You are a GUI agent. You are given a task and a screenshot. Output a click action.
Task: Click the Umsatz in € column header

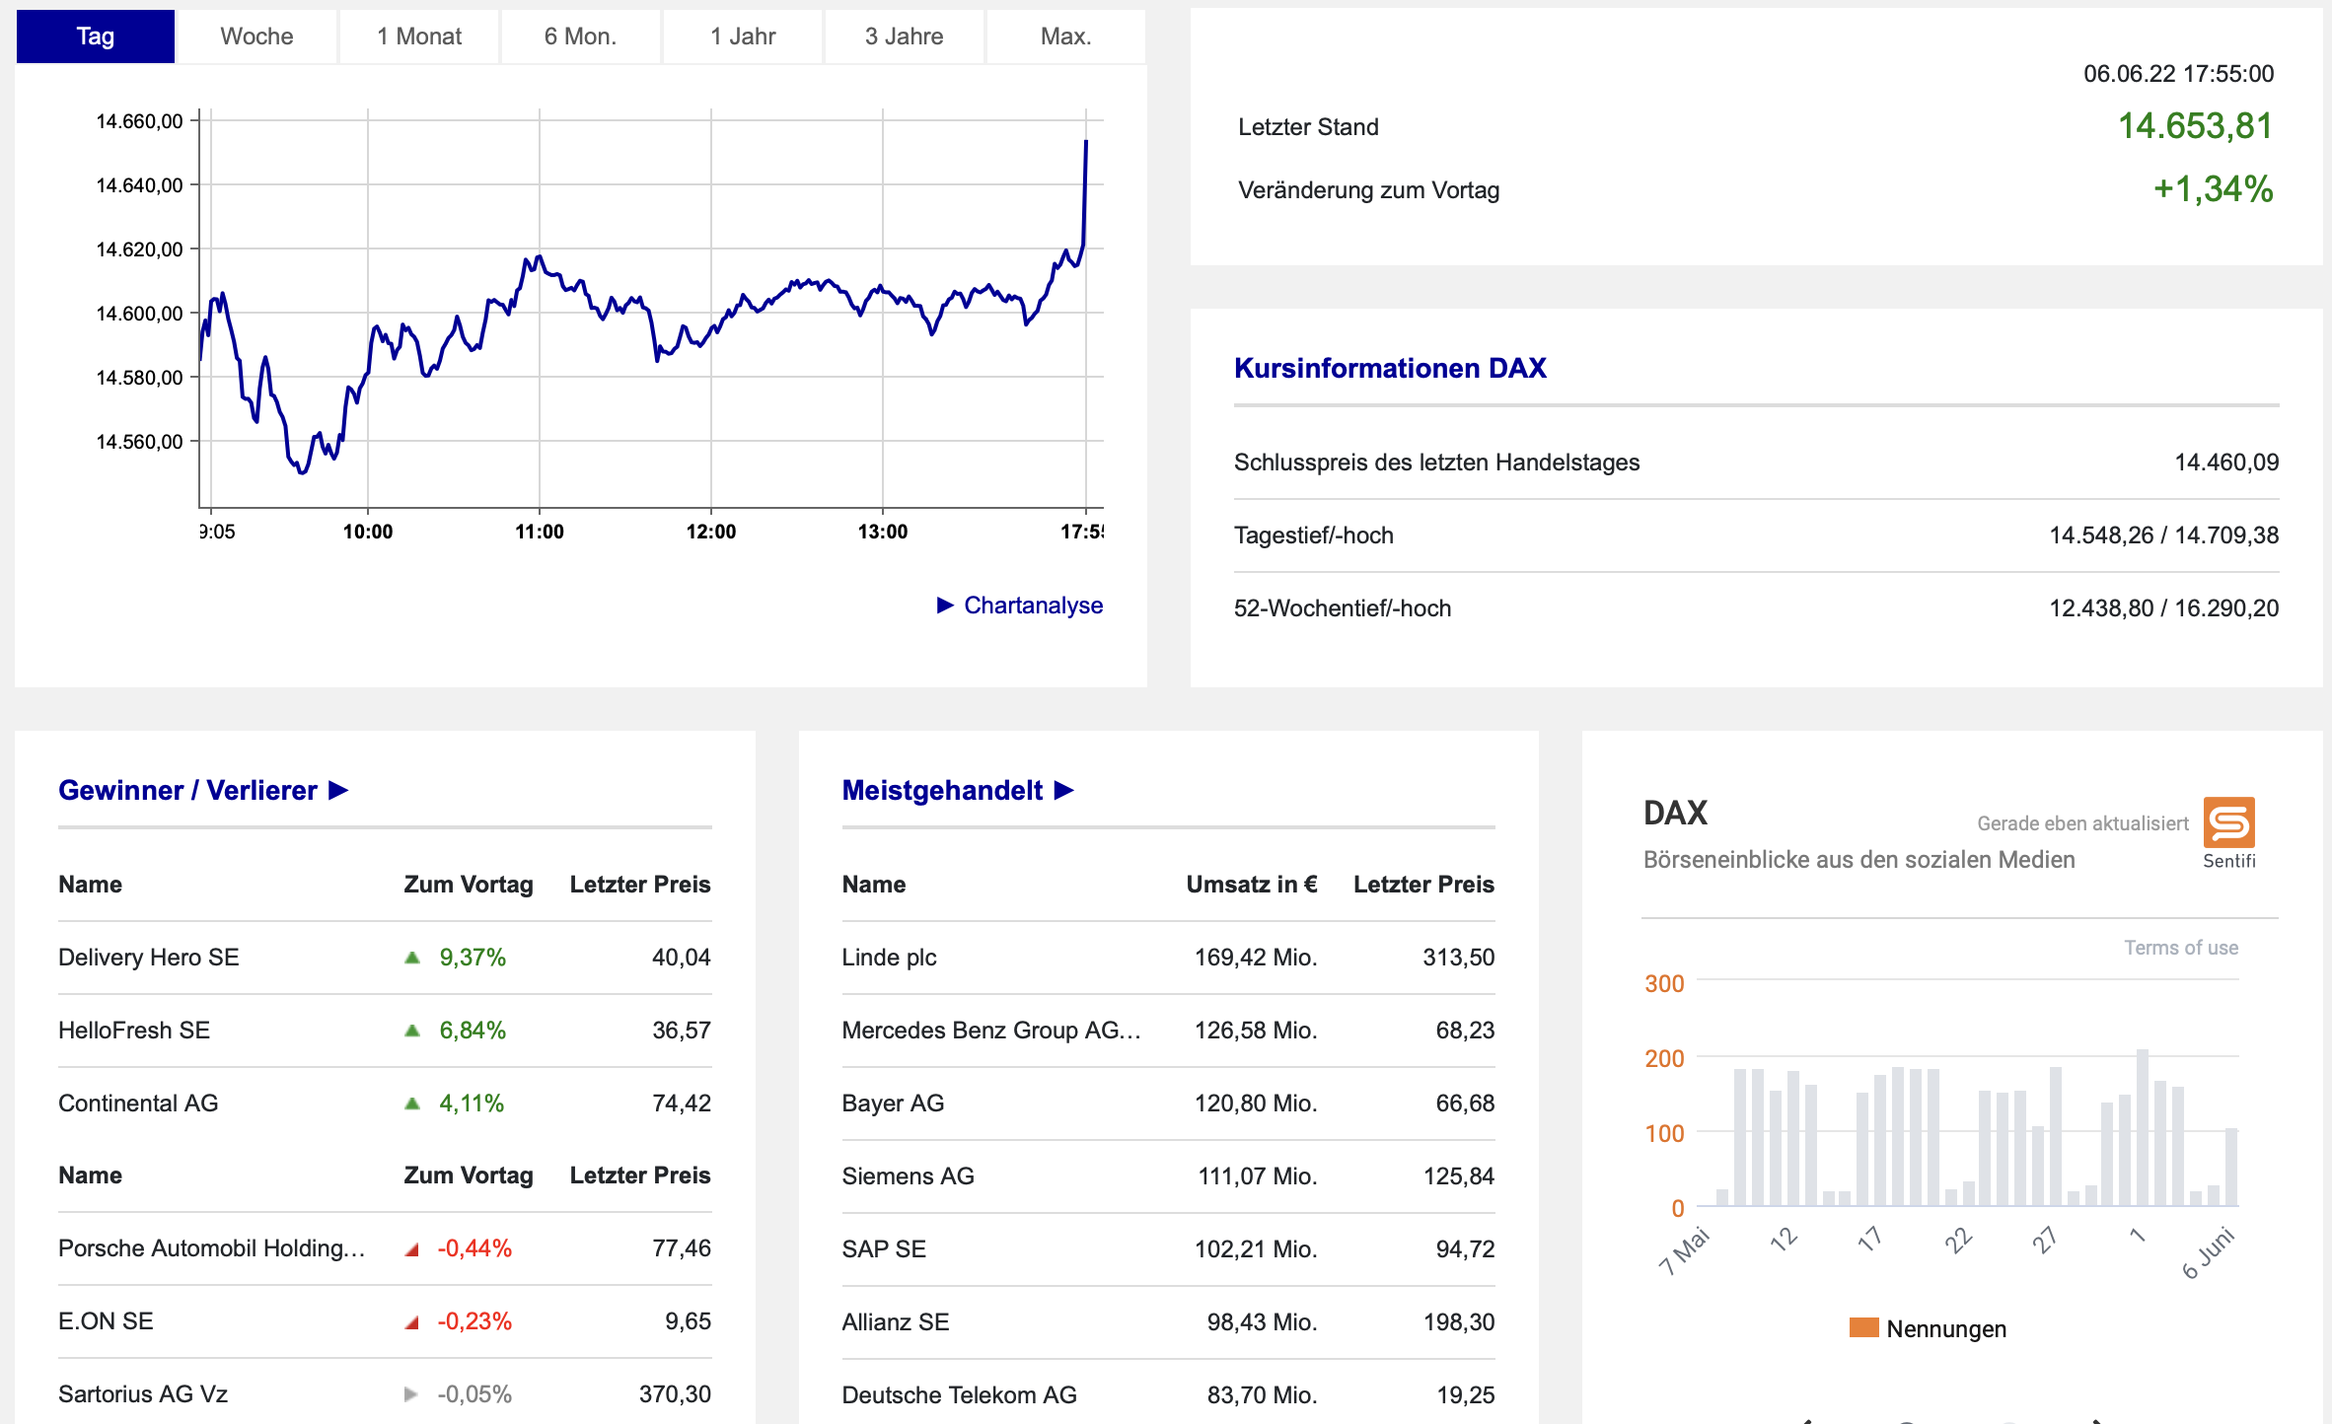coord(1252,885)
